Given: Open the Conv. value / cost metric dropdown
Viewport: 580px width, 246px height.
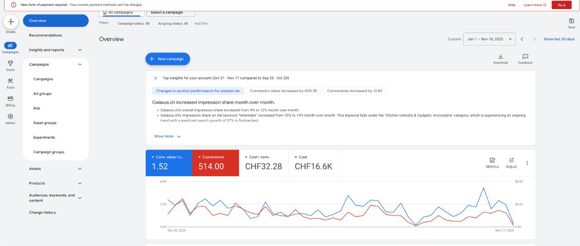Looking at the screenshot, I should tap(169, 157).
